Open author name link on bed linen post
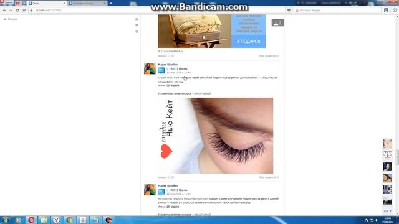The height and width of the screenshot is (224, 399). (168, 186)
